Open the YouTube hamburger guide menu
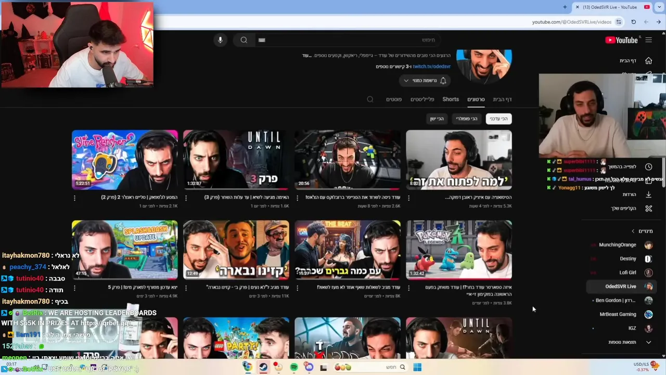 (x=648, y=40)
